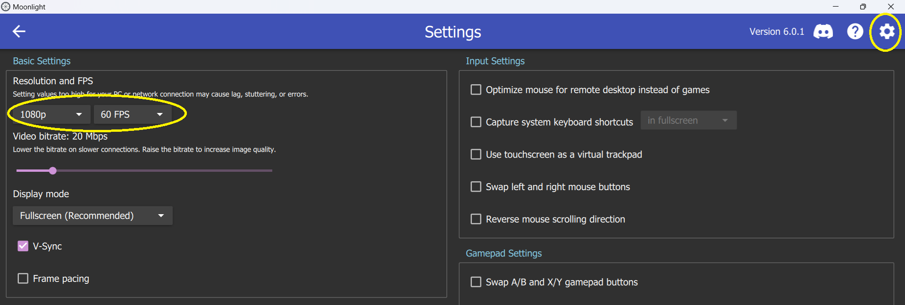
Task: Click the Version 6.0.1 text
Action: [x=777, y=32]
